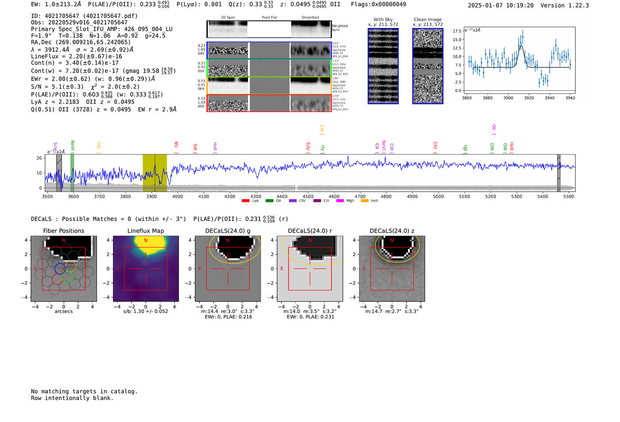Select the Primary Spec_Slot_IFU_AMP line

[x=102, y=29]
